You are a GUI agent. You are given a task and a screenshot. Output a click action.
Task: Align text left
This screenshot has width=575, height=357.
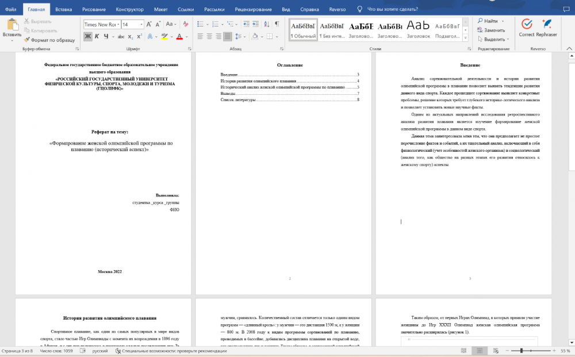pos(200,36)
